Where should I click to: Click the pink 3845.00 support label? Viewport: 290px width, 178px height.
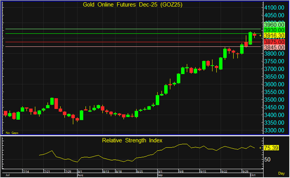274,48
